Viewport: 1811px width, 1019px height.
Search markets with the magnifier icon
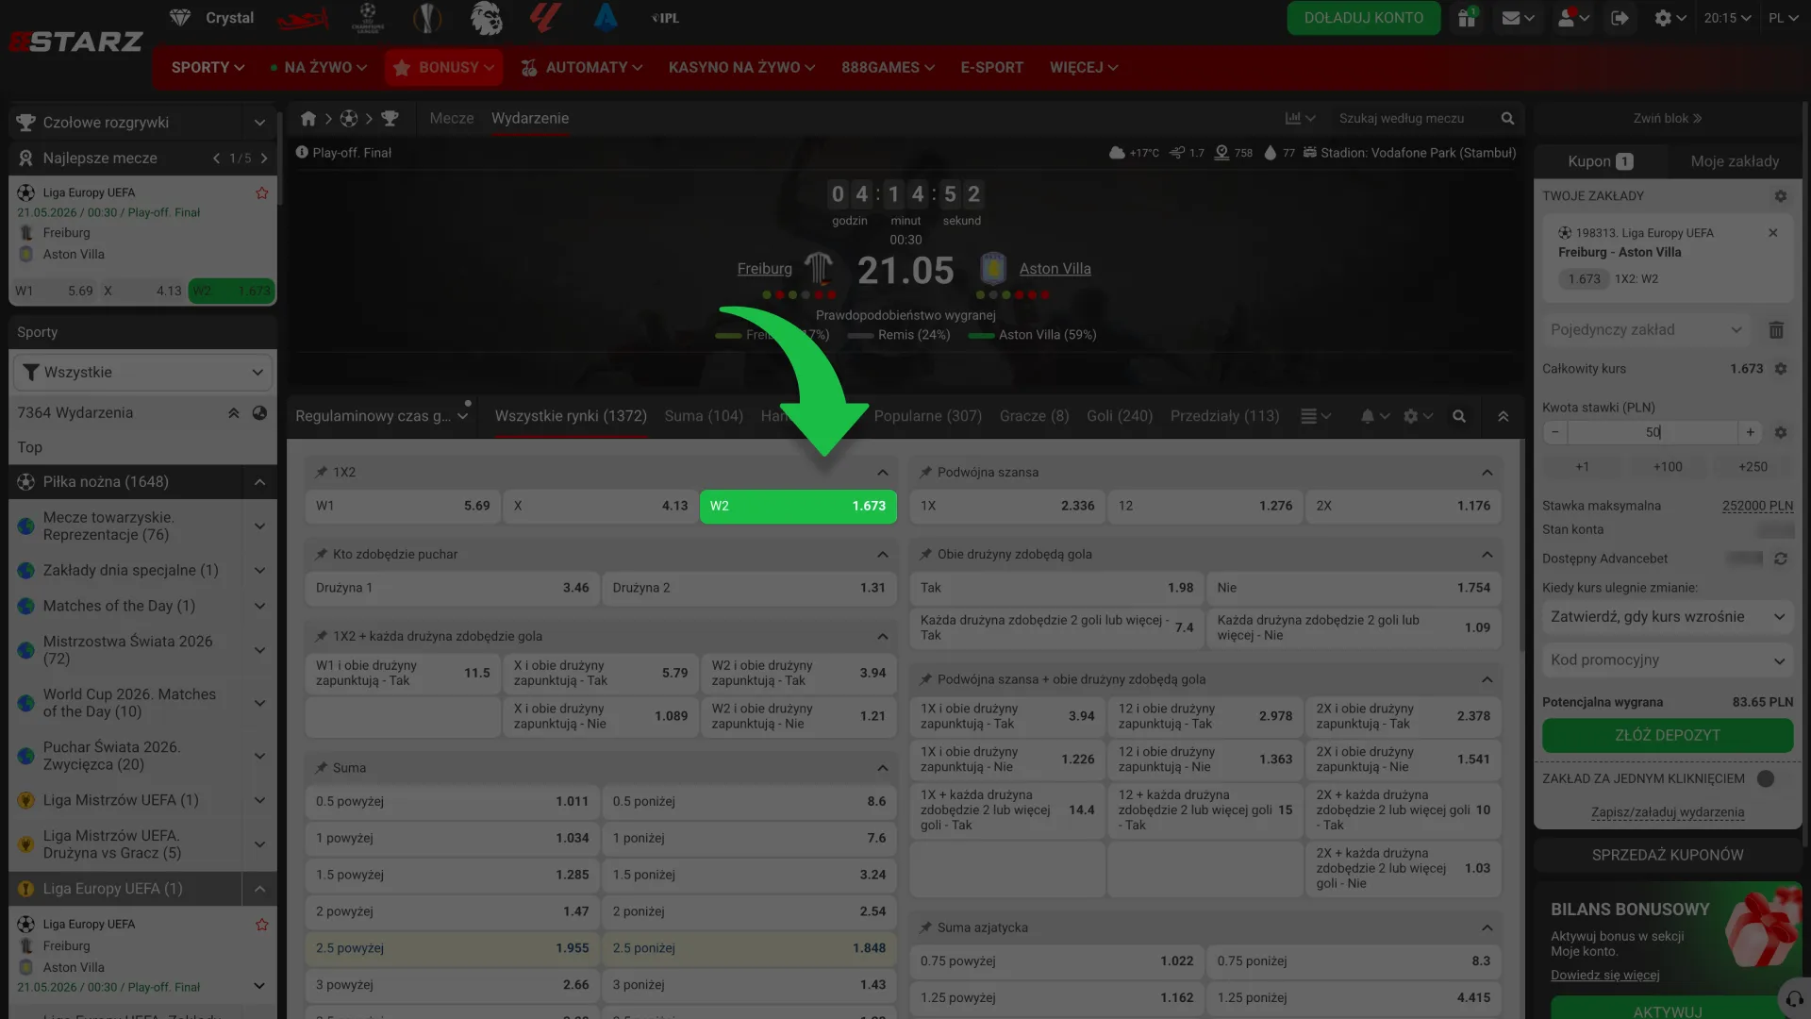[x=1459, y=416]
